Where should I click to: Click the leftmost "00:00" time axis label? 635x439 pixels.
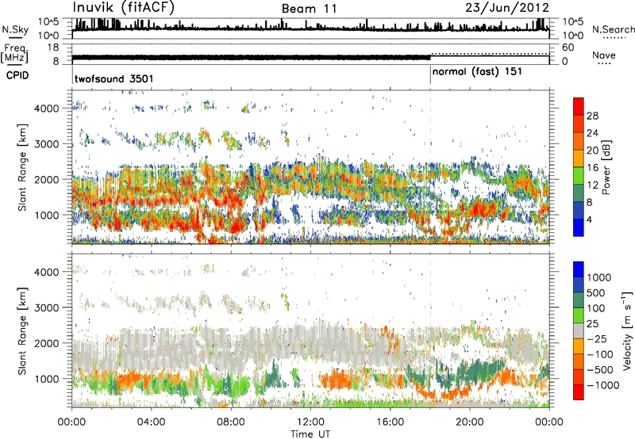[x=71, y=422]
